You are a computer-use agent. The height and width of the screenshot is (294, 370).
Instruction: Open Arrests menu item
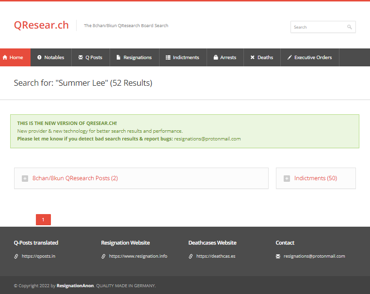pos(225,57)
